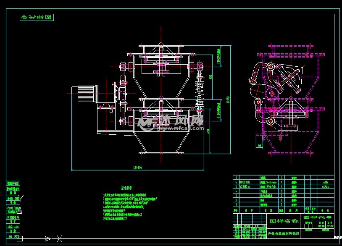The image size is (342, 246).
Task: Select the upper 400 vertical dimension
Action: coord(211,78)
